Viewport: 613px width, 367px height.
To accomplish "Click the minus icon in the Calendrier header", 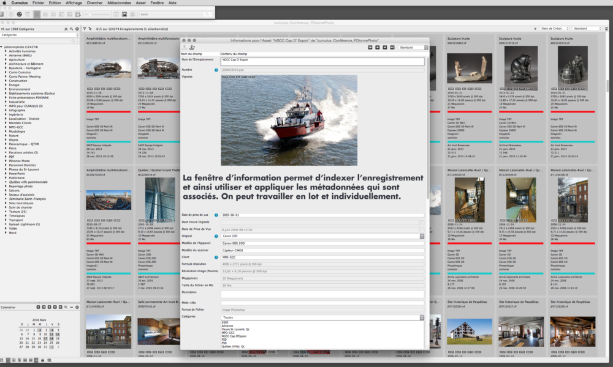I will point(72,307).
